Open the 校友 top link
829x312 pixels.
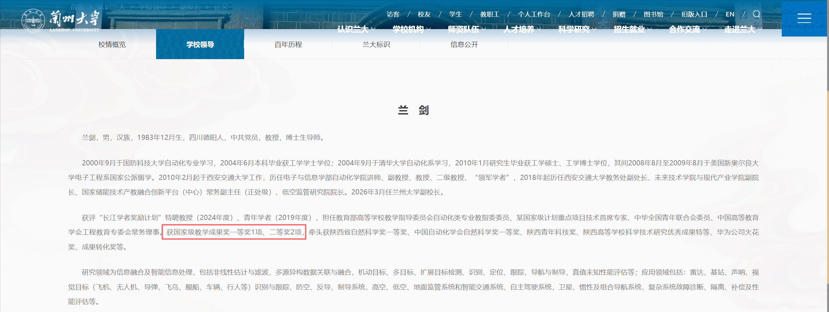coord(424,14)
